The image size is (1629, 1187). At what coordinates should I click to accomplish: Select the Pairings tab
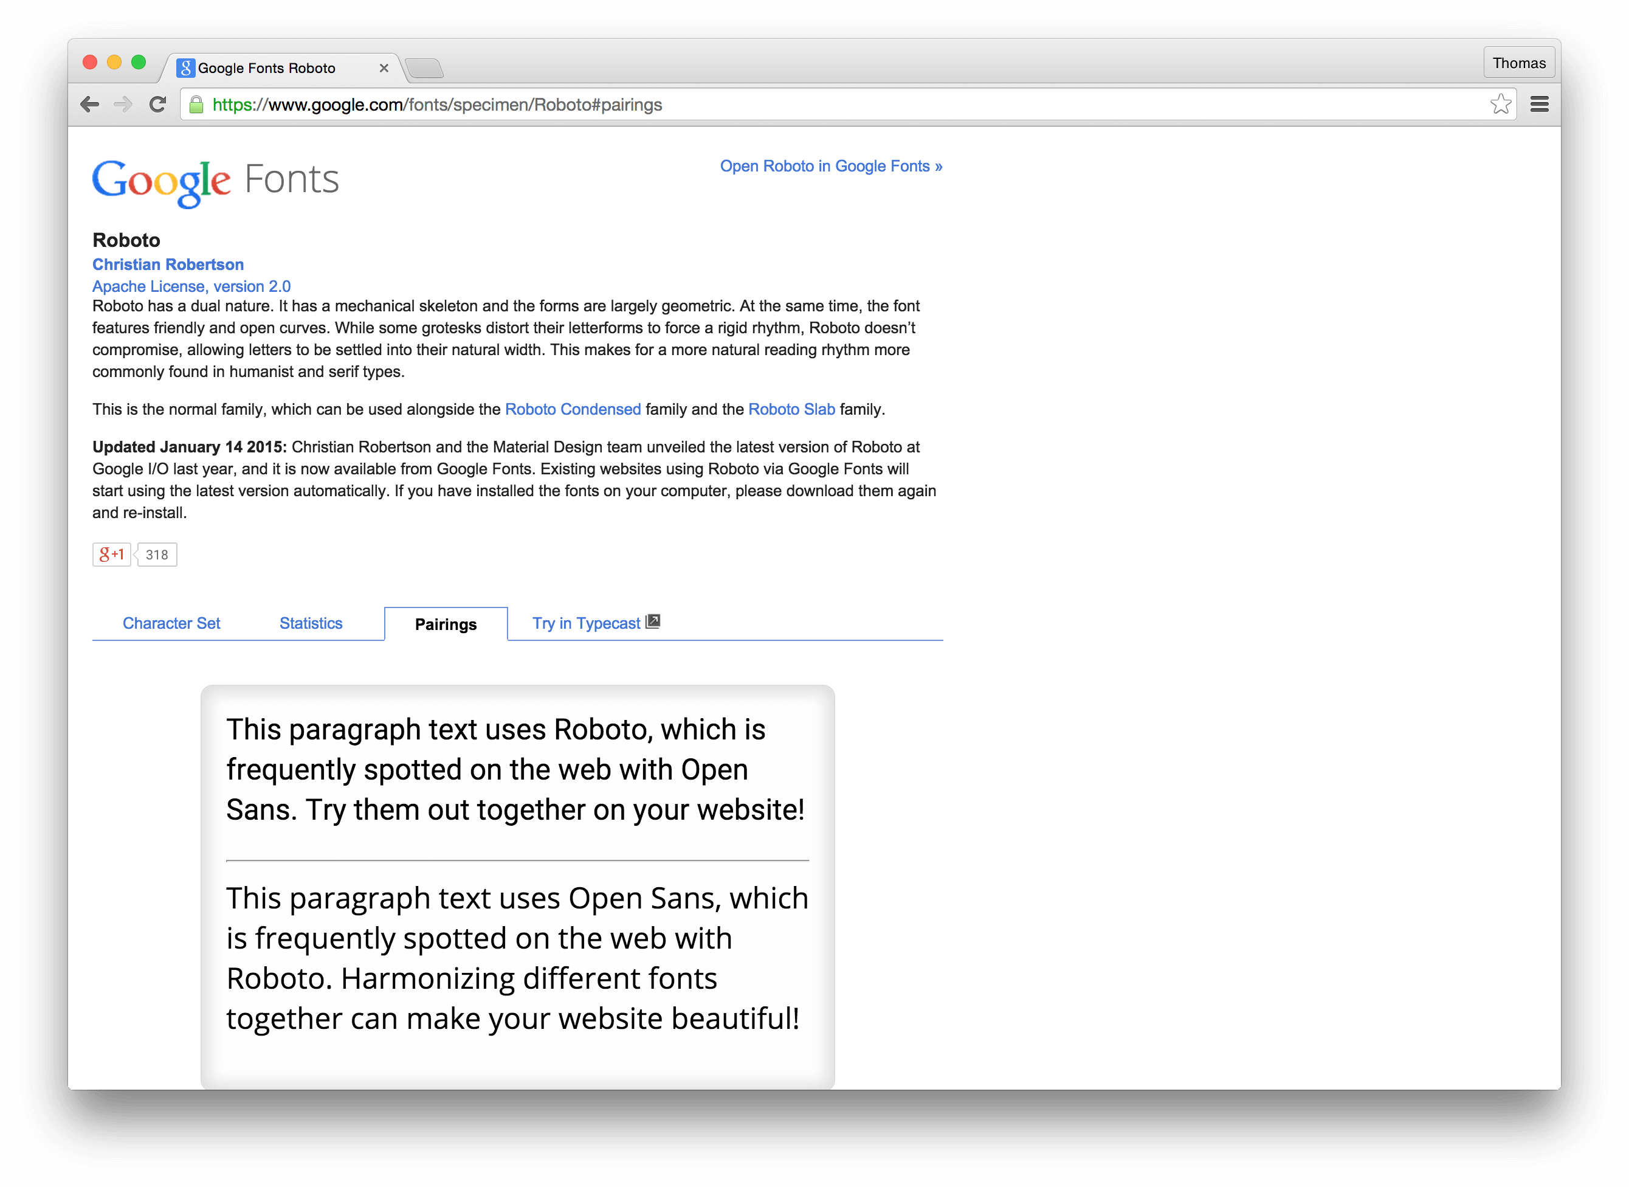point(446,625)
